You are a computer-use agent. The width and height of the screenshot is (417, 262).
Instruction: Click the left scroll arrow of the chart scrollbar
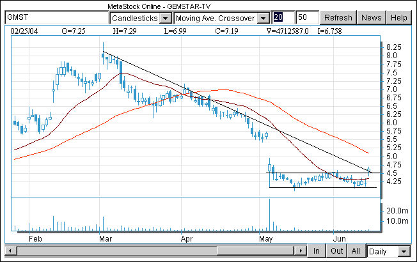11,251
